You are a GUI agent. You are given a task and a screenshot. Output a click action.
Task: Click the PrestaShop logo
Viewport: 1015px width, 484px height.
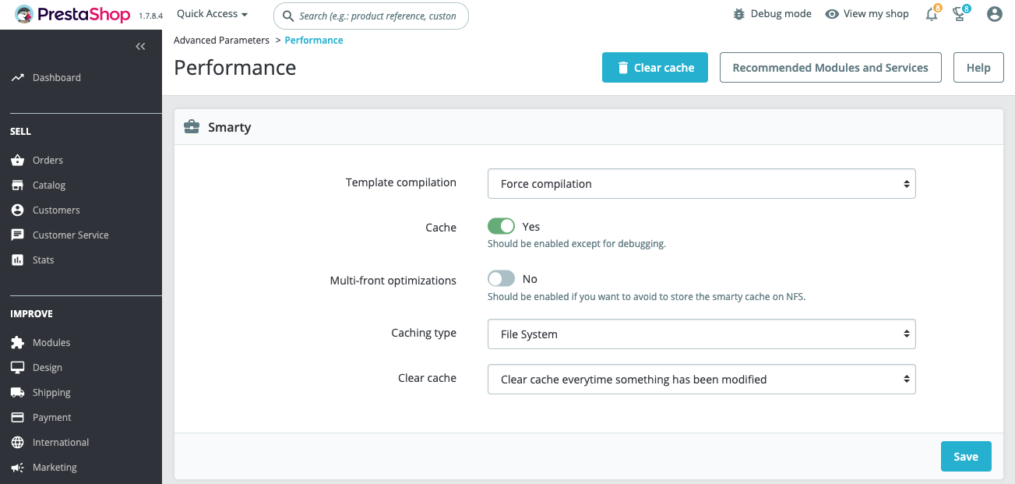[72, 15]
